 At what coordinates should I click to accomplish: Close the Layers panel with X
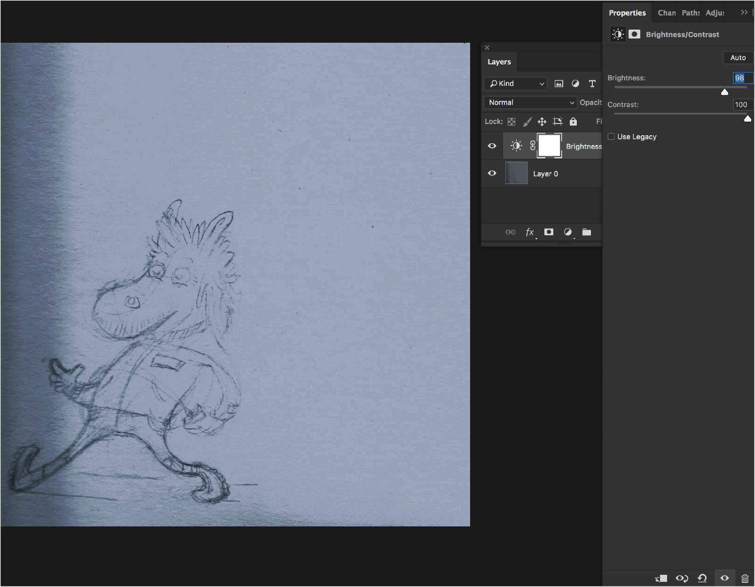click(487, 47)
